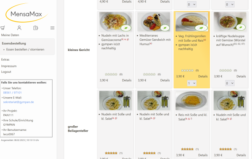Open quantity dropdown for kräftige Nudelsuppe
This screenshot has width=252, height=159.
[230, 83]
